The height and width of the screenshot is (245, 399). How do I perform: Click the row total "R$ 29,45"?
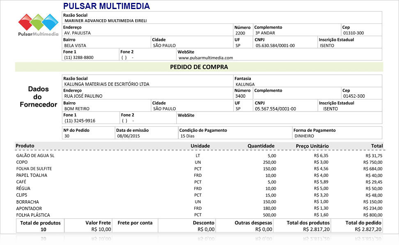[374, 182]
